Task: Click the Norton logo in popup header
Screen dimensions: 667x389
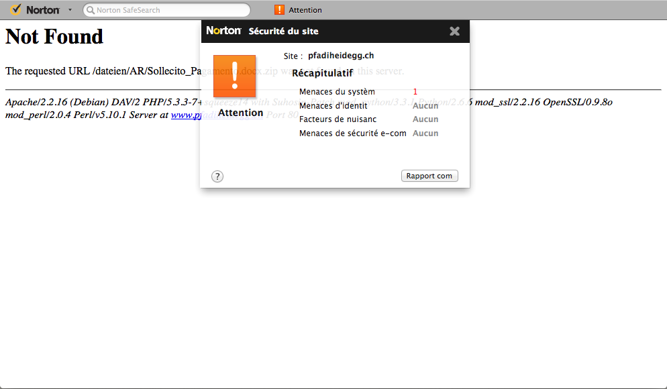Action: tap(223, 31)
